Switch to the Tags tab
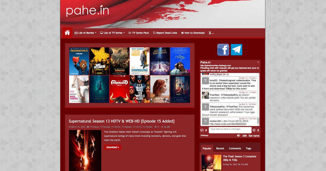326x171 pixels. click(249, 148)
